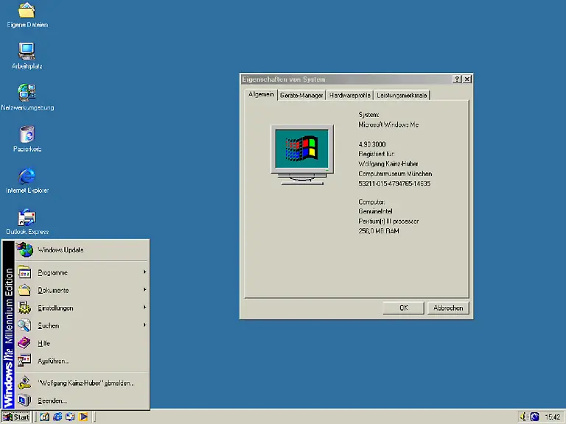Open the Dokumente menu entry

pyautogui.click(x=82, y=290)
